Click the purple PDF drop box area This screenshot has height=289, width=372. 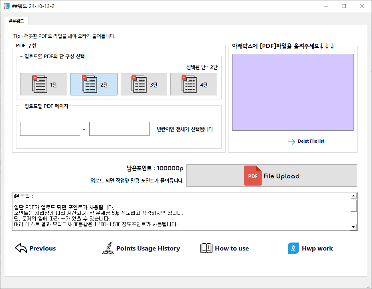coord(293,92)
